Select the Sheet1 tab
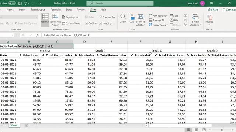 (14, 125)
